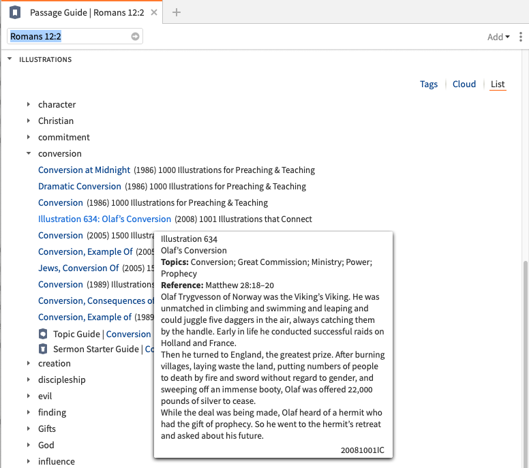529x468 pixels.
Task: Open Conversion, Consequences of link
Action: click(96, 301)
